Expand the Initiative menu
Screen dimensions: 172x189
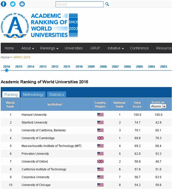tap(116, 48)
